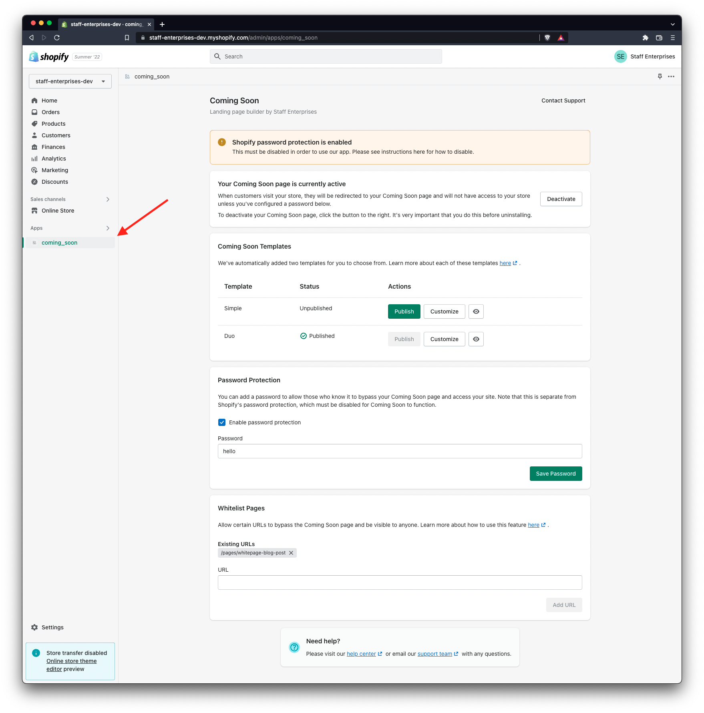Click the Password input field

point(400,451)
